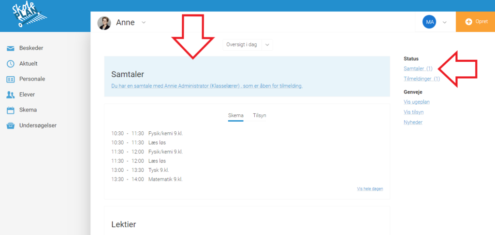Click the Elever people icon
Viewport: 495px width, 235px height.
(x=11, y=95)
